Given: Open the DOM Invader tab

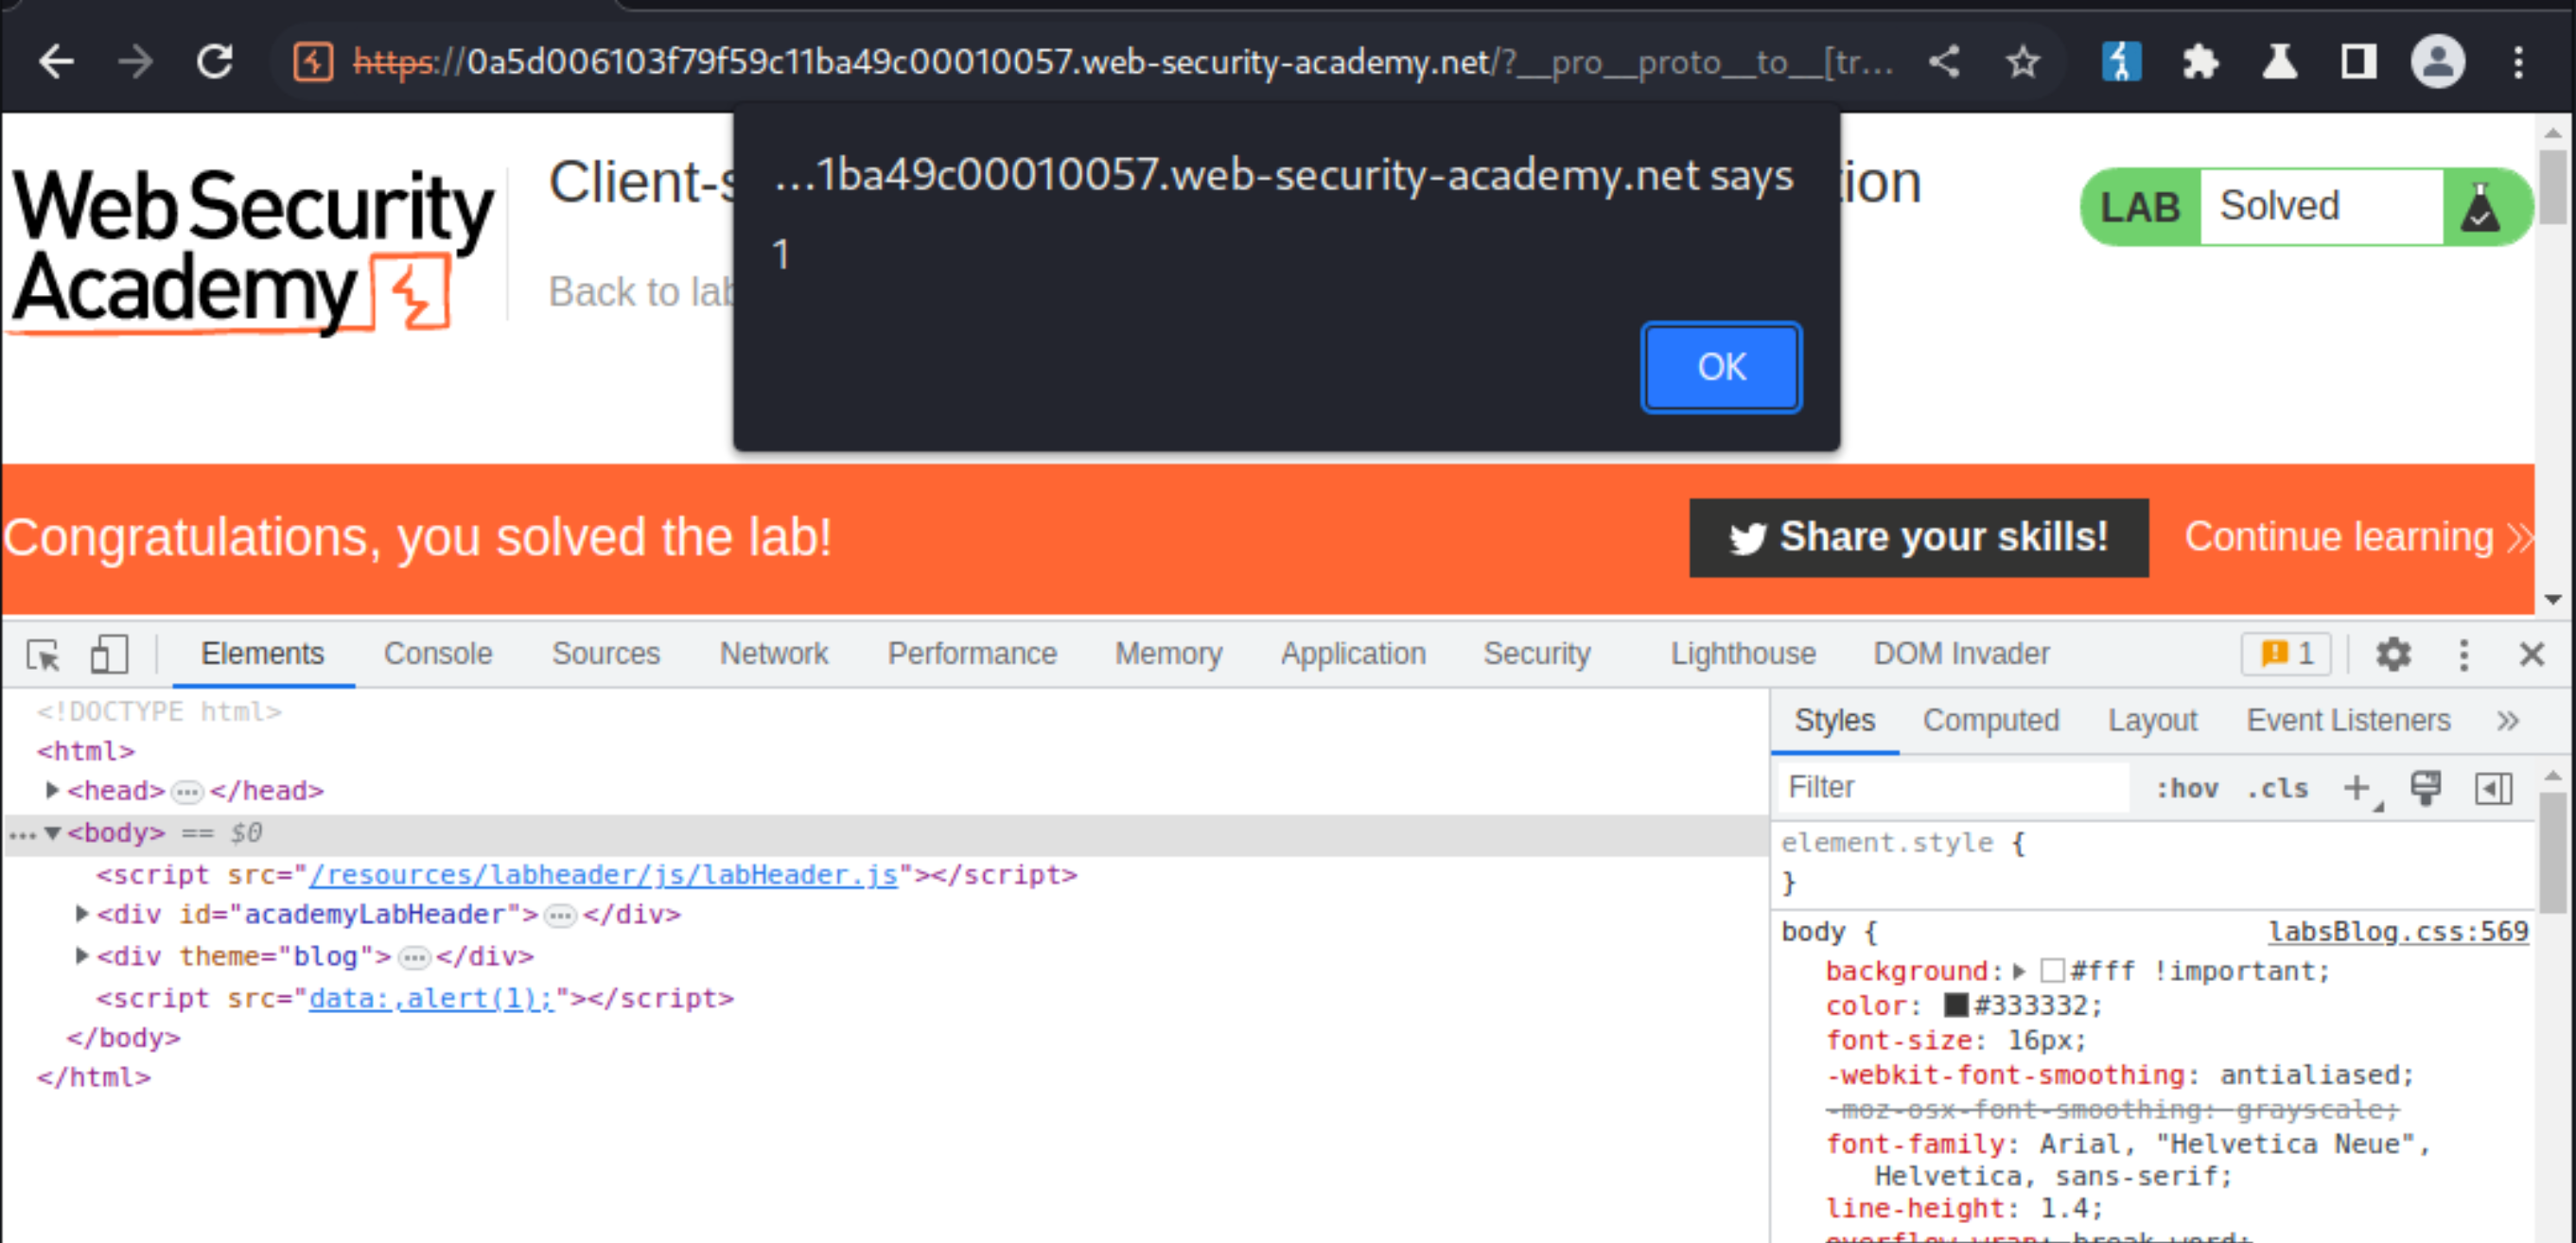Looking at the screenshot, I should click(x=1961, y=654).
